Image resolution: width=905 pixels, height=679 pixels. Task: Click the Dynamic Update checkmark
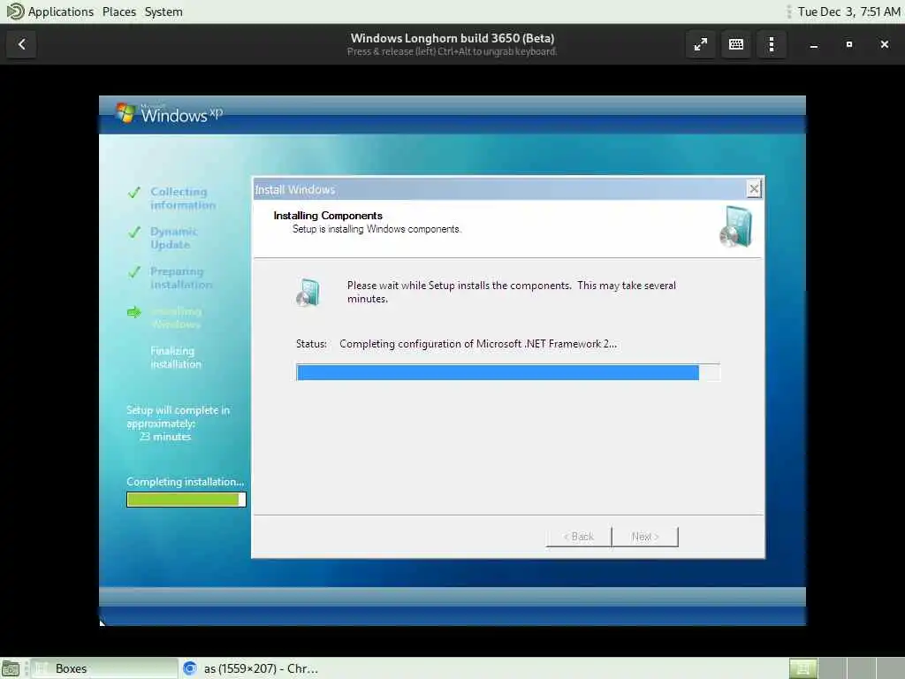click(134, 233)
